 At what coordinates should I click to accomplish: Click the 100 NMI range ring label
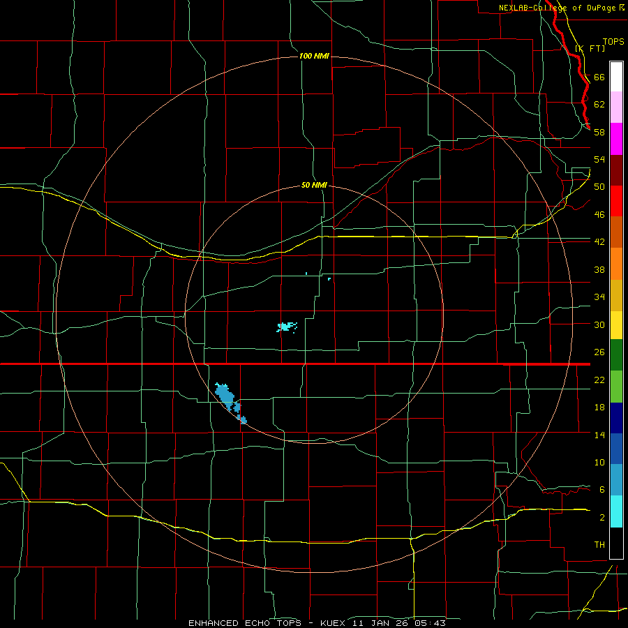[314, 56]
